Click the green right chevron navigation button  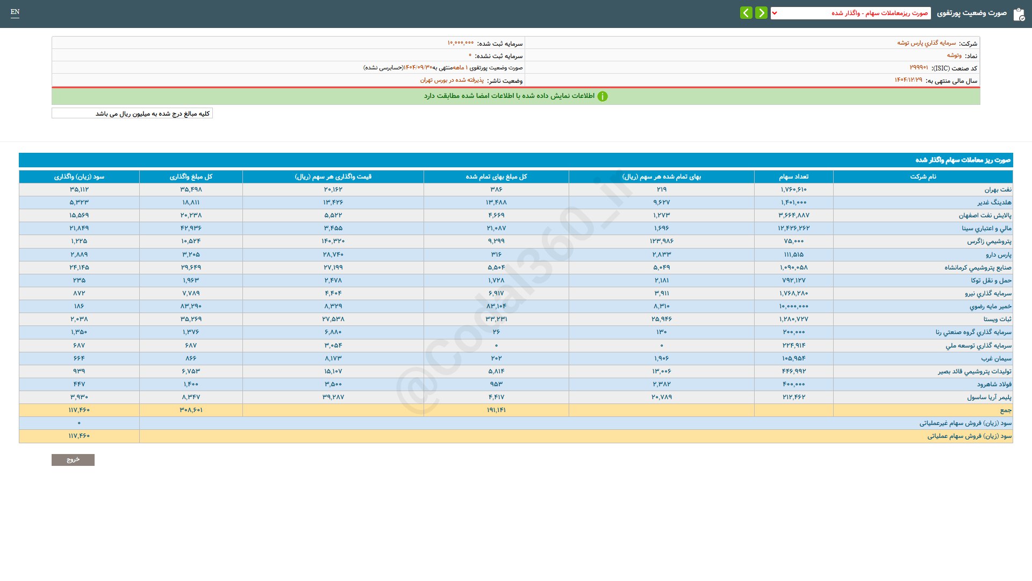click(x=761, y=13)
